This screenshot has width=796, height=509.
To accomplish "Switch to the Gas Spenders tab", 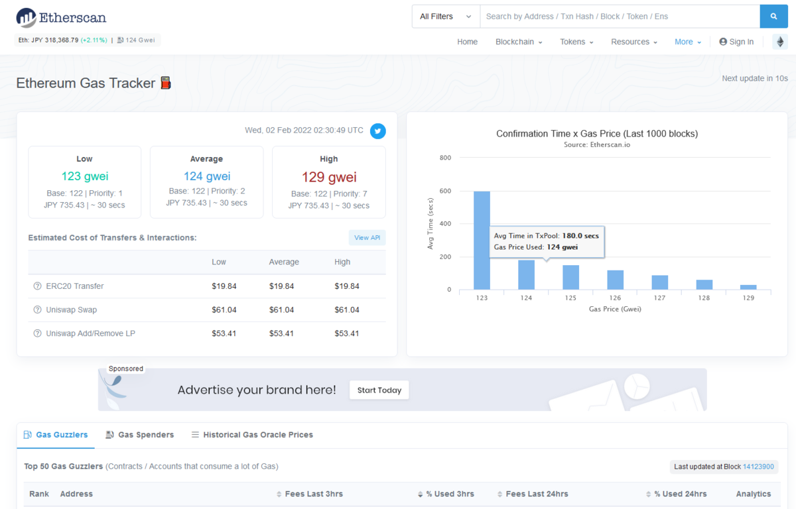I will tap(139, 435).
